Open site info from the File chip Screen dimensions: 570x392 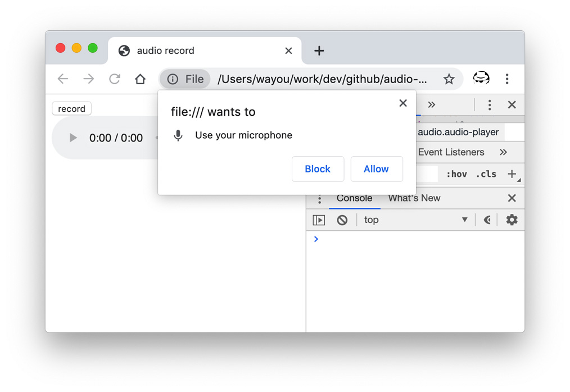185,79
